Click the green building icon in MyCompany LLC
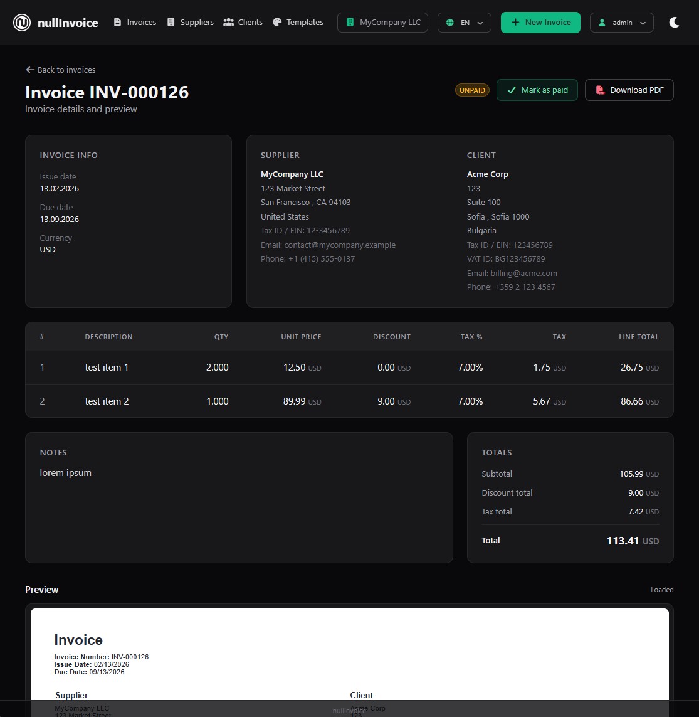Image resolution: width=699 pixels, height=717 pixels. [350, 23]
